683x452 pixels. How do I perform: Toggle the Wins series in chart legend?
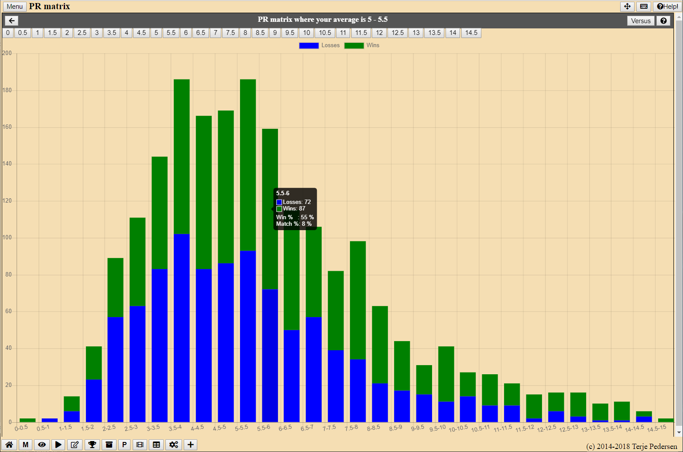pos(362,45)
